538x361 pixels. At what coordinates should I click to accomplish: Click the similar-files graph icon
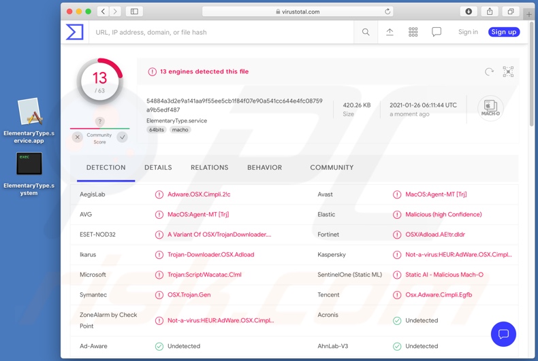pyautogui.click(x=508, y=71)
